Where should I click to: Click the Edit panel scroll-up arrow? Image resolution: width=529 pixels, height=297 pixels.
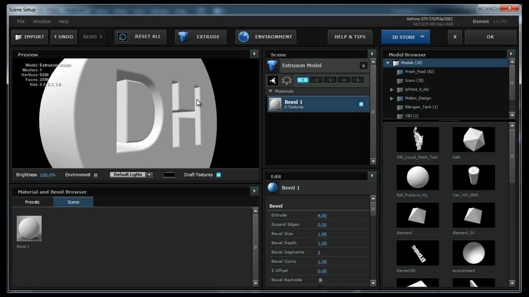point(373,198)
